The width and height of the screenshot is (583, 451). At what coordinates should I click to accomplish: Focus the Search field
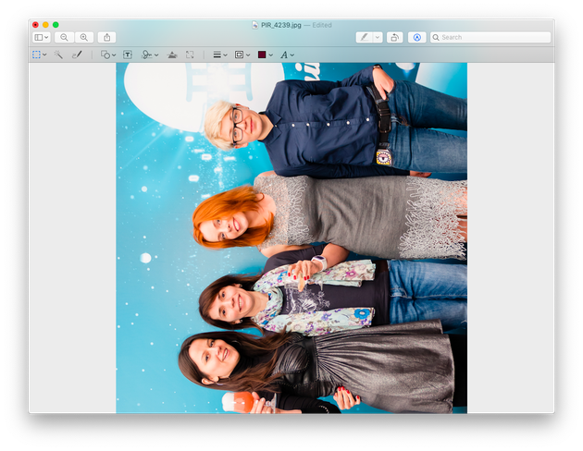pos(490,38)
